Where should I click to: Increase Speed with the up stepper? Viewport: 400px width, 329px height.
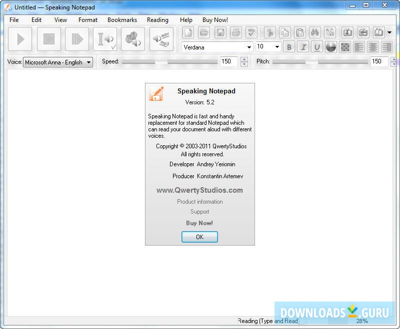[244, 59]
